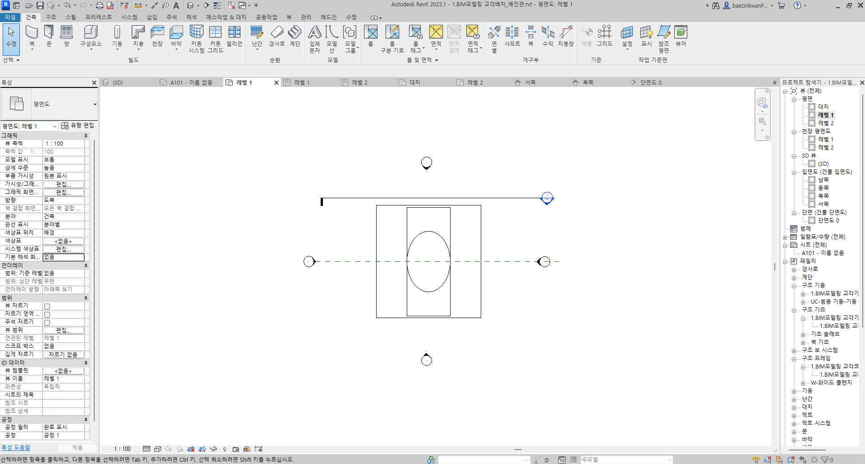Viewport: 865px width, 464px height.
Task: Check the 주석 자르기 checkbox
Action: pos(47,323)
